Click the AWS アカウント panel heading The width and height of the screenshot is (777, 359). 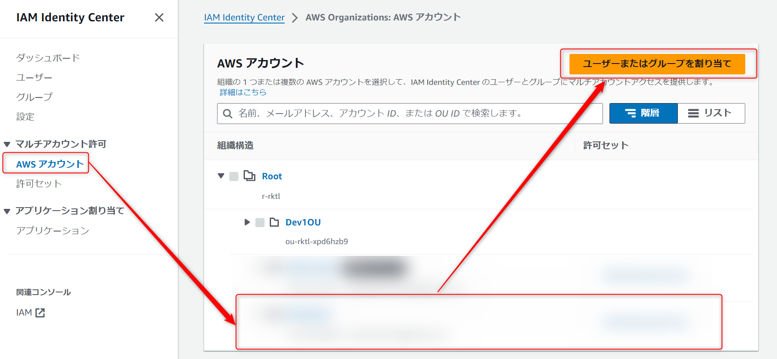[x=260, y=64]
